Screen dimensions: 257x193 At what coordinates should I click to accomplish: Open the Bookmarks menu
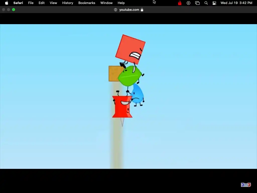coord(87,3)
